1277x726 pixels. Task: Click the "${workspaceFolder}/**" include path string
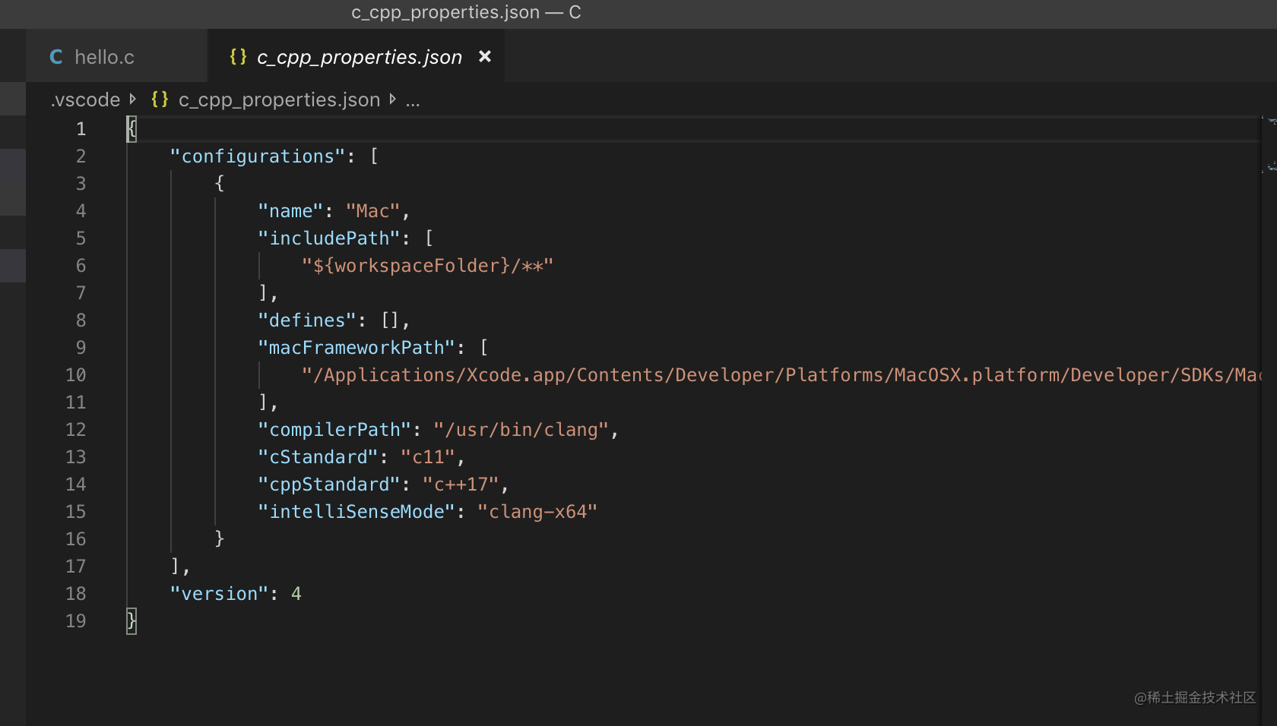(x=427, y=265)
